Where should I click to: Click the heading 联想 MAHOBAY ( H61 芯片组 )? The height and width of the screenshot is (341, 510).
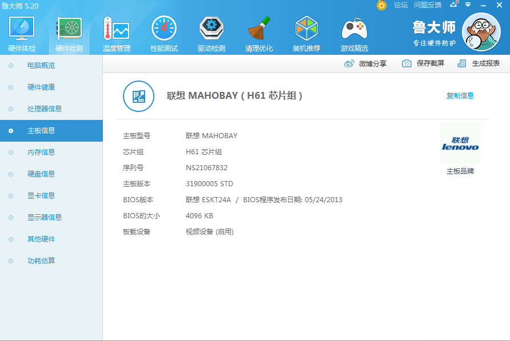(234, 95)
